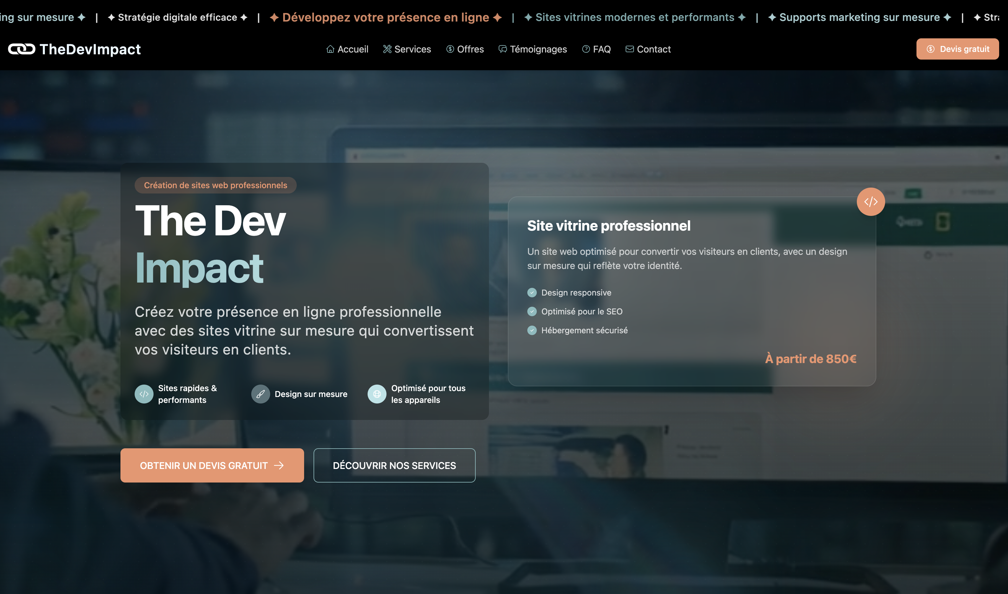Click OBTENIR UN DEVIS GRATUIT button

[212, 465]
